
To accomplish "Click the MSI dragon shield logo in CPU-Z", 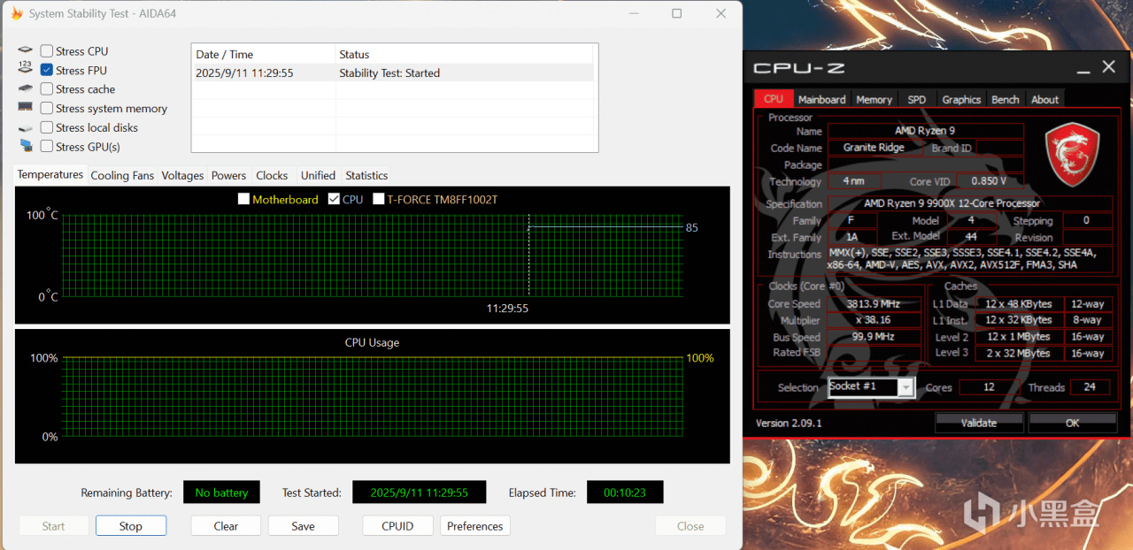I will [x=1072, y=154].
